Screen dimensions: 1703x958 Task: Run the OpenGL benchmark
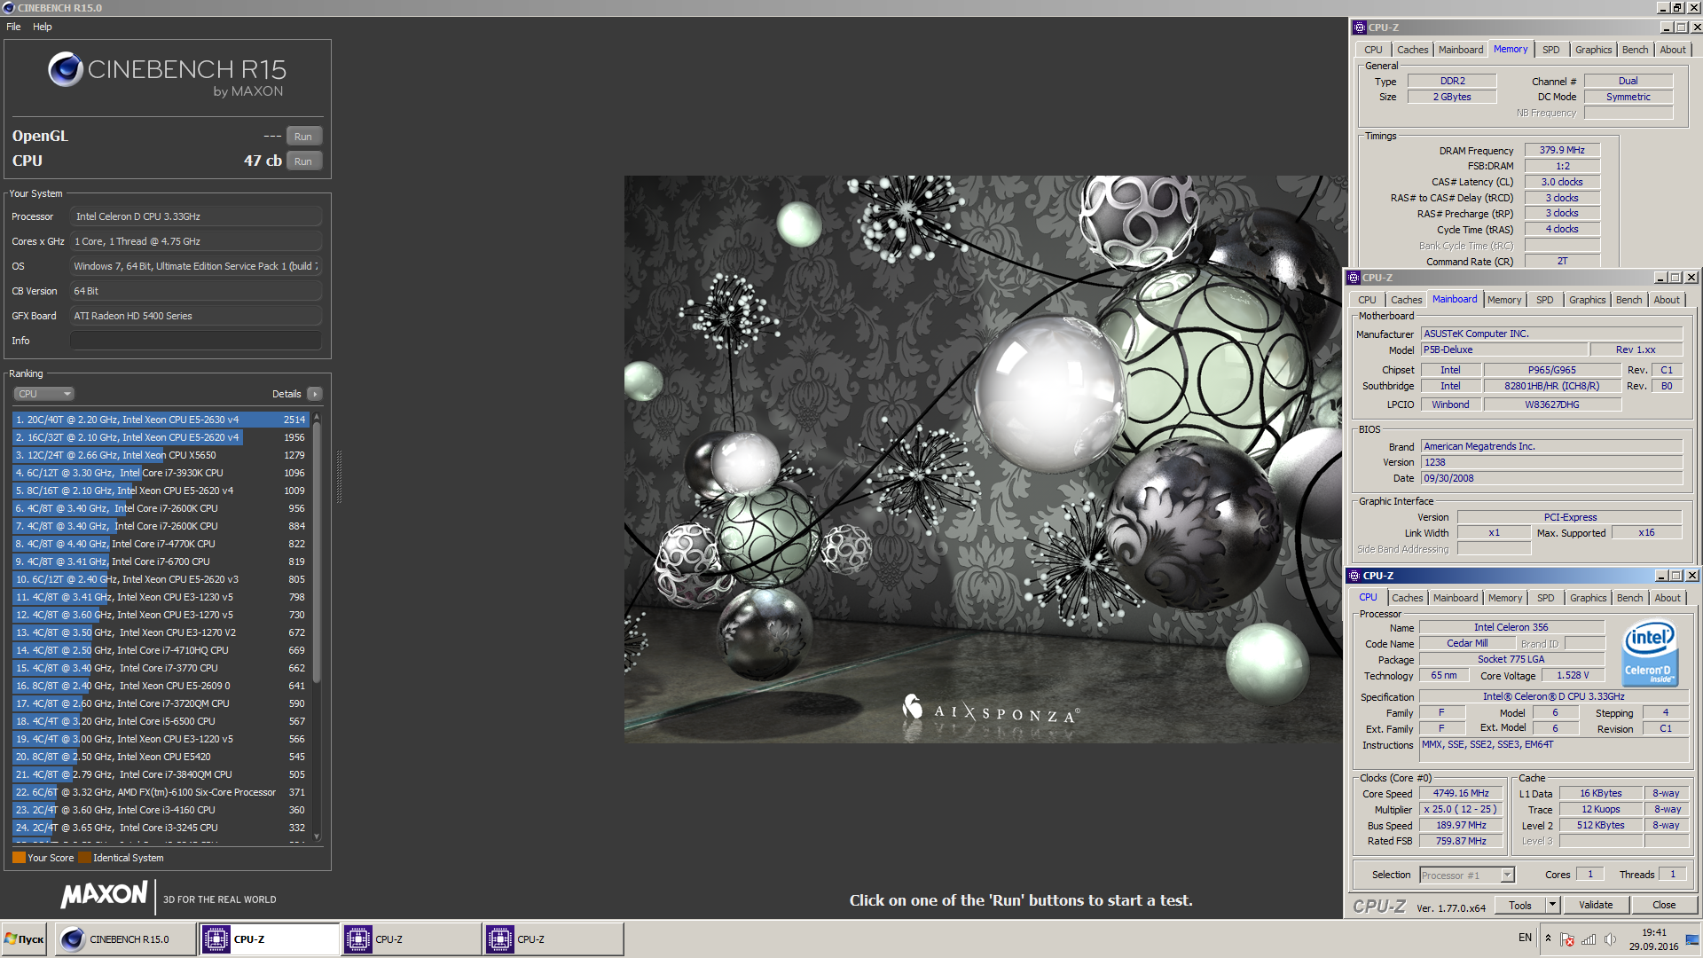coord(303,137)
